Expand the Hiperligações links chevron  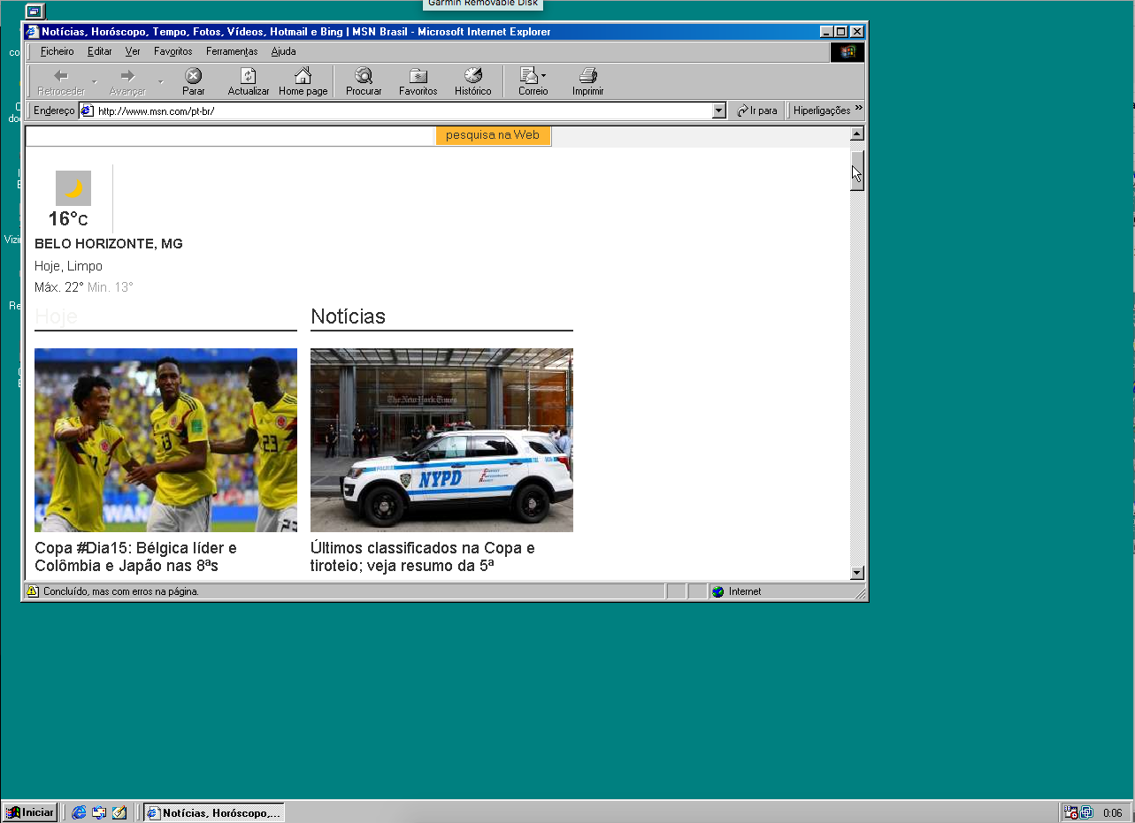click(858, 110)
